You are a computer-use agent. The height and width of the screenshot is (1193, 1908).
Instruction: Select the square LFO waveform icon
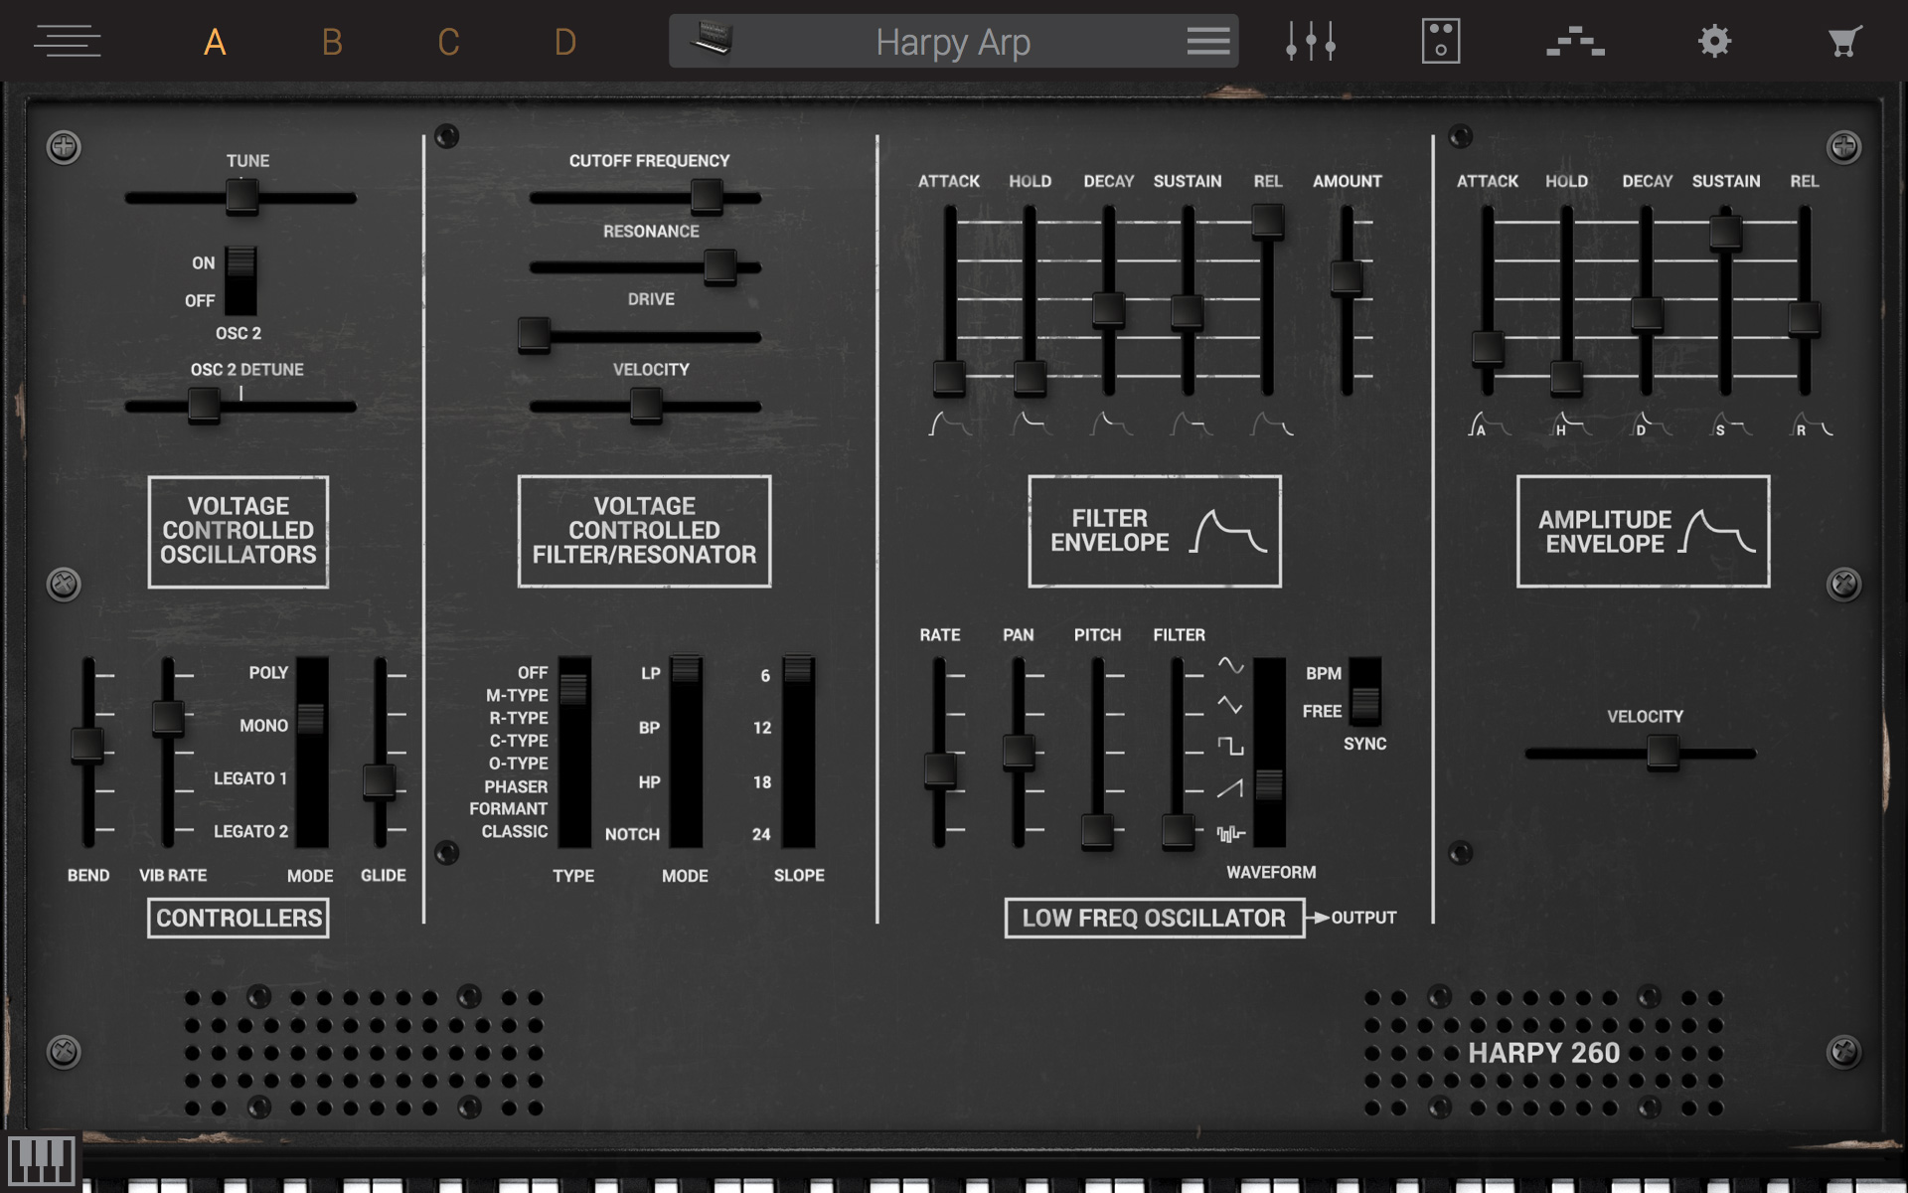coord(1231,746)
